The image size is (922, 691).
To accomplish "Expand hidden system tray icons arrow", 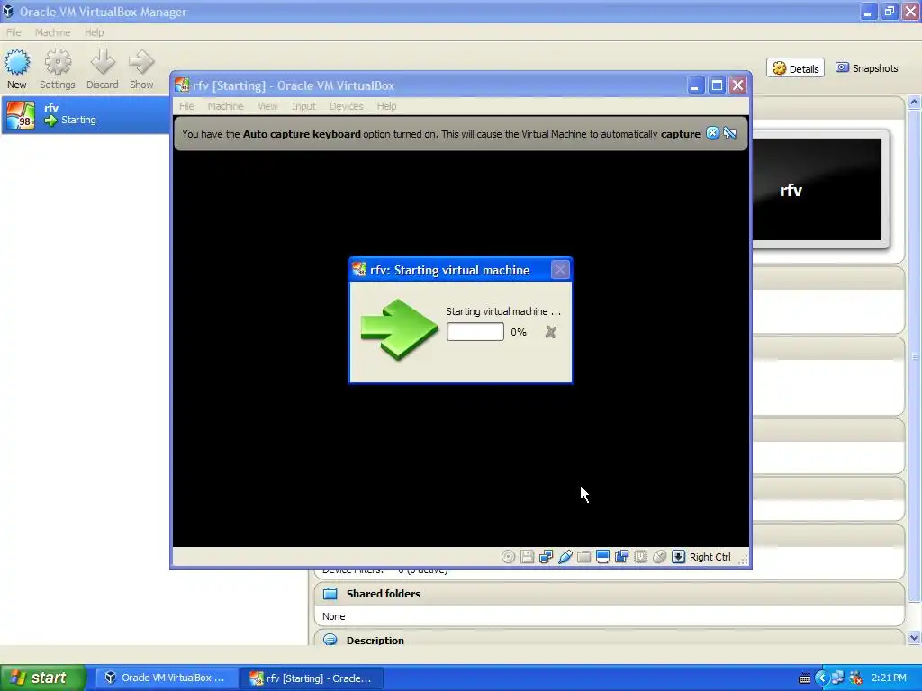I will tap(821, 678).
